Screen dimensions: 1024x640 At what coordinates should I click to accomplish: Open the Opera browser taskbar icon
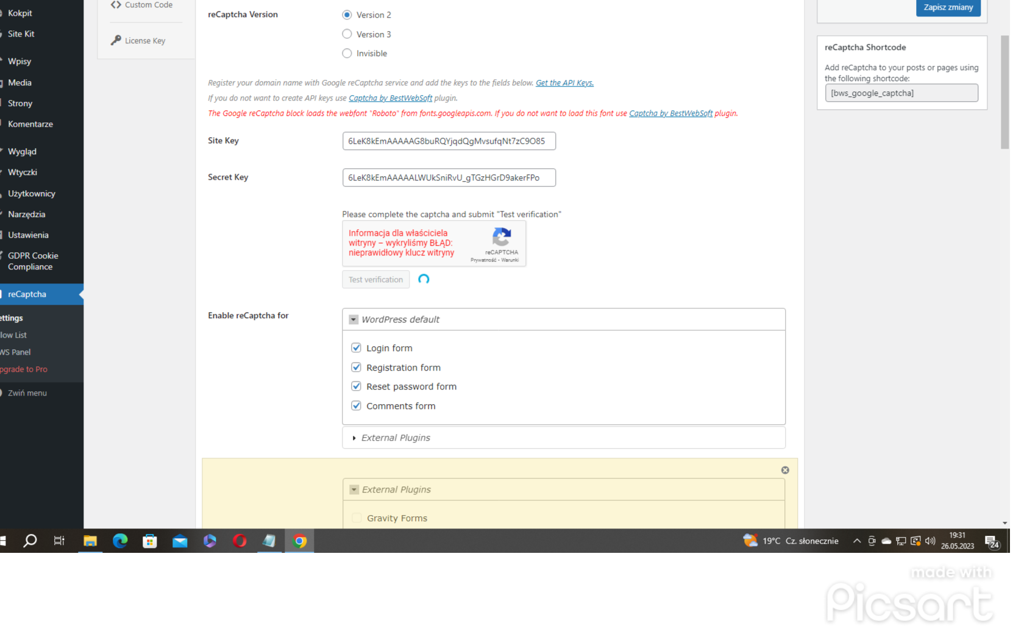240,541
